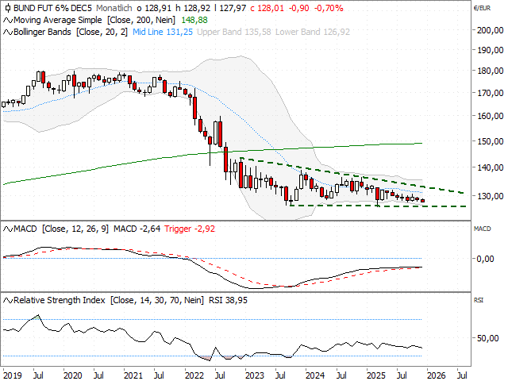This screenshot has height=381, width=508.
Task: Click the 2025 year marker on time axis
Action: pyautogui.click(x=376, y=372)
